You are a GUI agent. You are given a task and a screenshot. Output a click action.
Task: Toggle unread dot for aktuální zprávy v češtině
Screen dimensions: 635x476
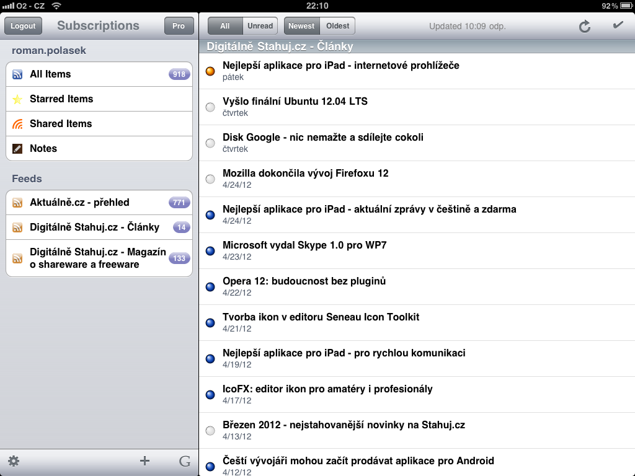click(x=210, y=215)
